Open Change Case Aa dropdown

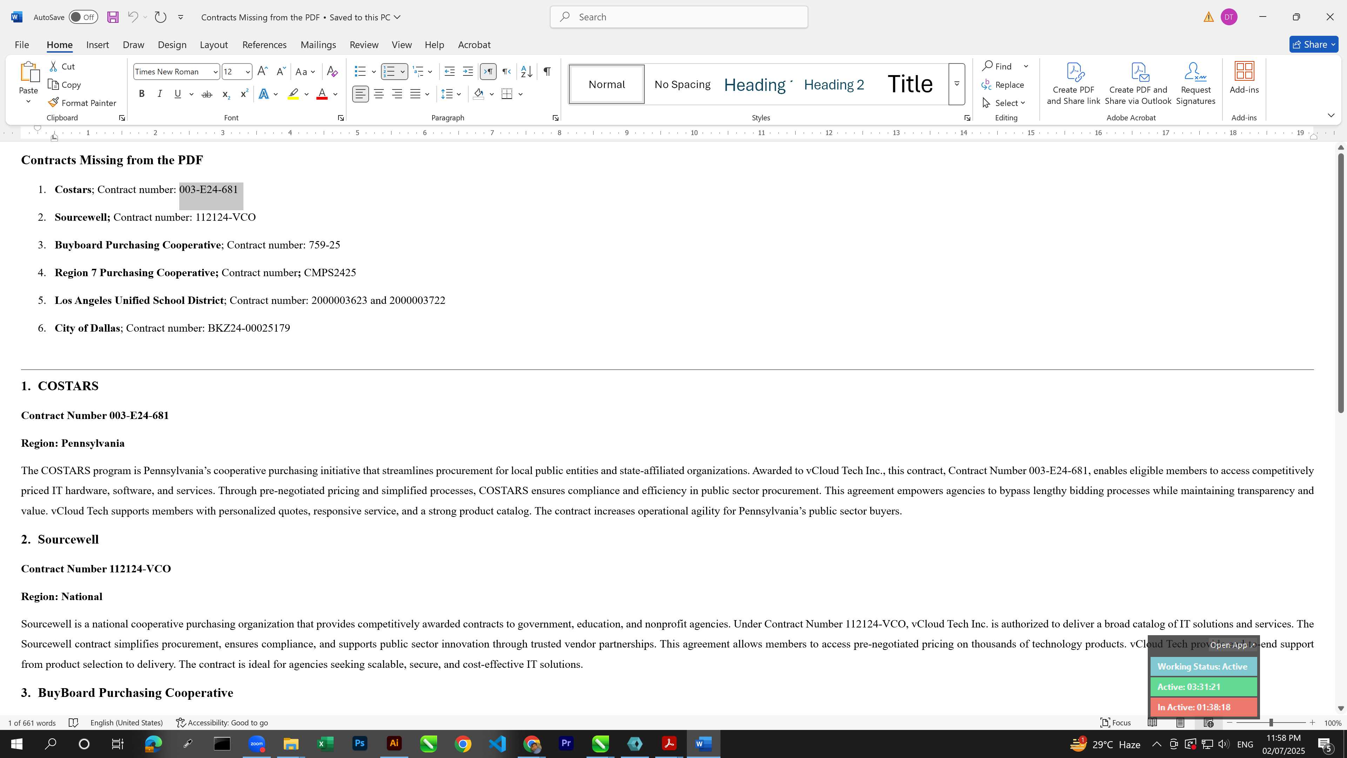click(306, 72)
